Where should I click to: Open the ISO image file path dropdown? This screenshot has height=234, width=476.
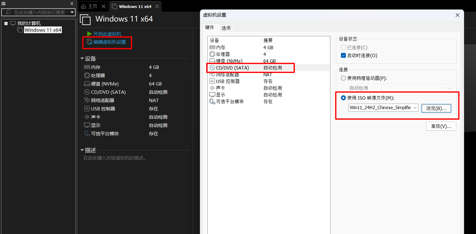pos(415,108)
